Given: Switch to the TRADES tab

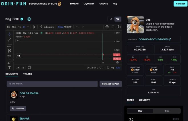Looking at the screenshot, I should pos(28,74).
